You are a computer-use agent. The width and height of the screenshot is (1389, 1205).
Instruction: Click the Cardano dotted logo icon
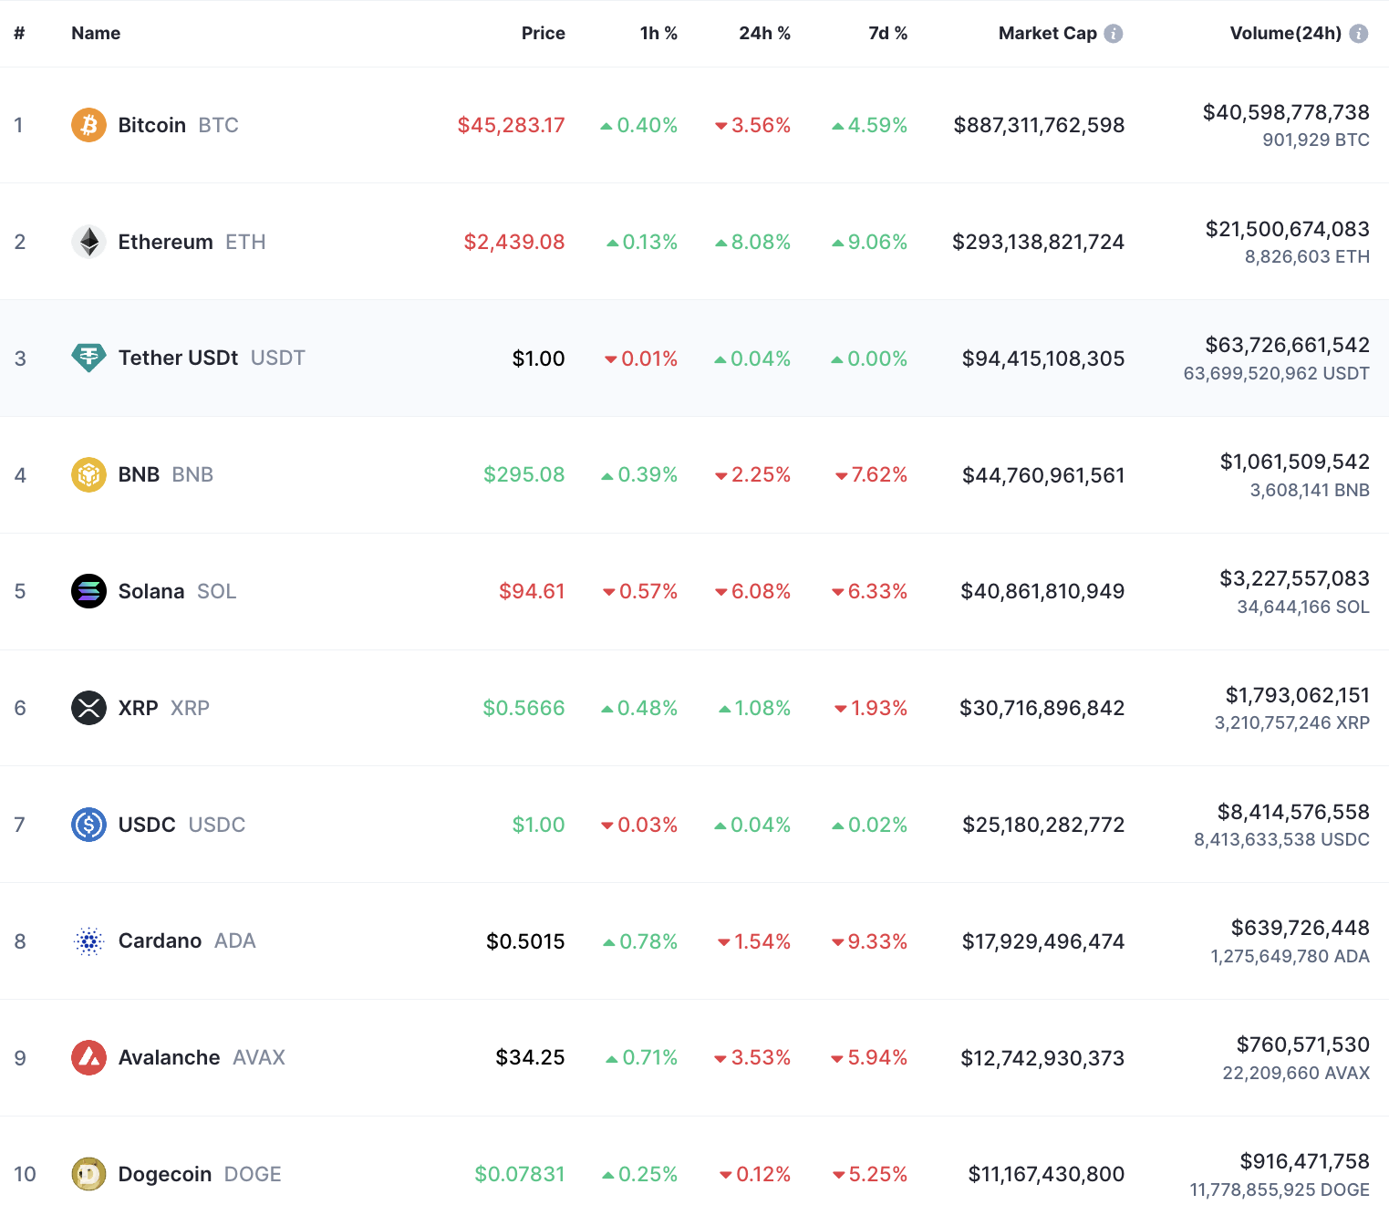point(88,941)
